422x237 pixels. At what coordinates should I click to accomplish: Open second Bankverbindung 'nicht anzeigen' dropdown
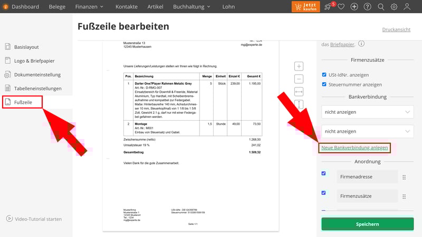(367, 131)
